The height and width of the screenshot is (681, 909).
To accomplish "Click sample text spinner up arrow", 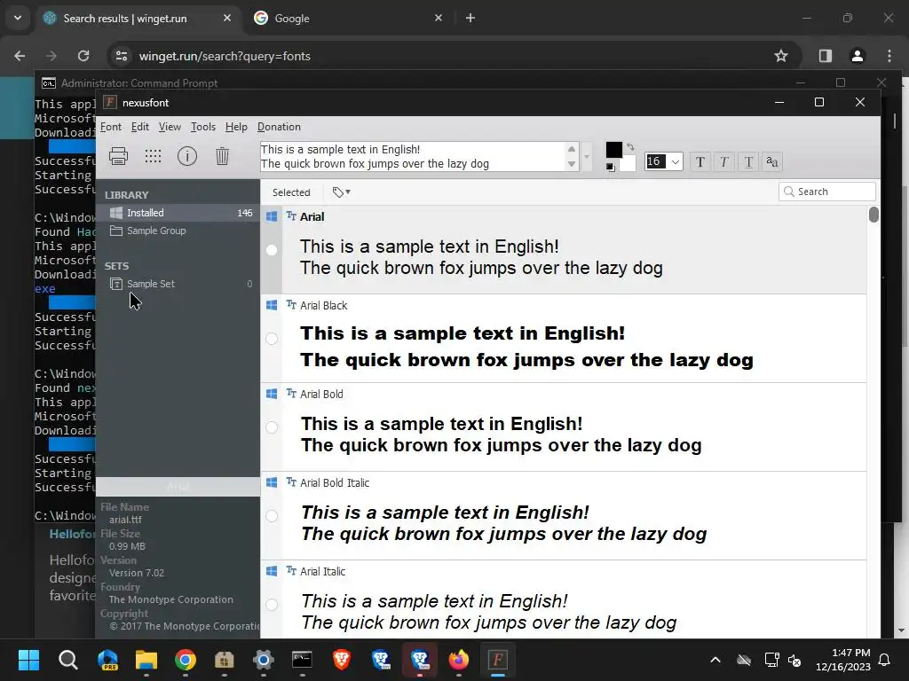I will [572, 149].
